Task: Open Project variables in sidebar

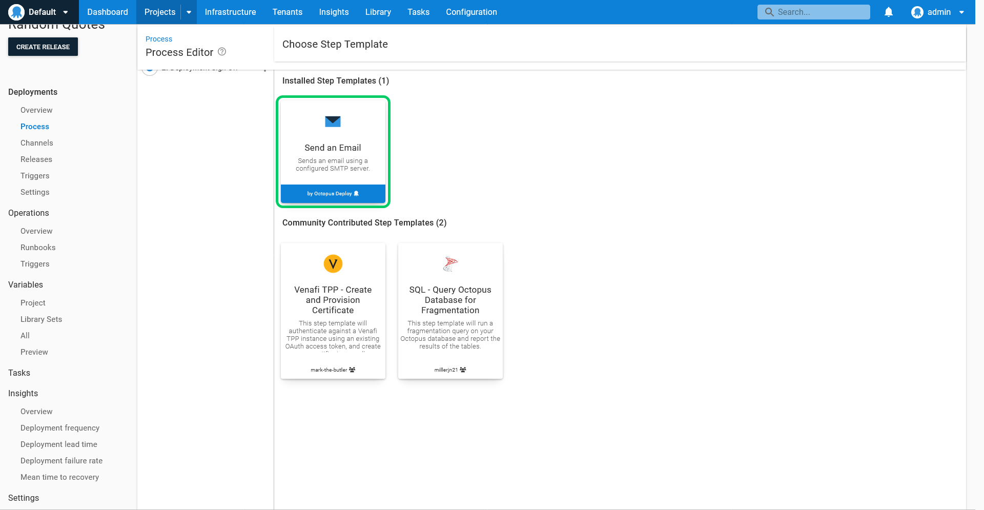Action: point(33,303)
